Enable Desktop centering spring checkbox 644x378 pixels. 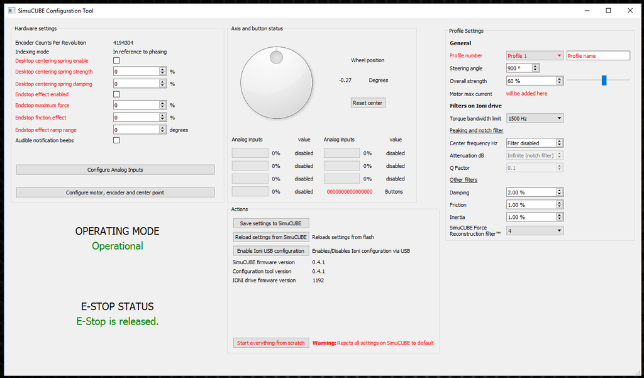coord(116,60)
